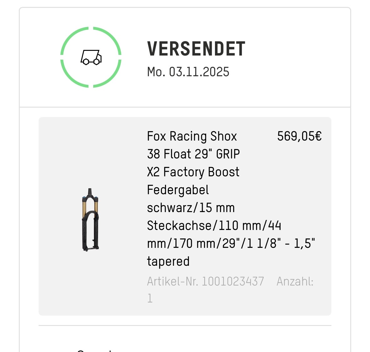Screen dimensions: 370x352
Task: Click the 569,05€ price
Action: (299, 136)
